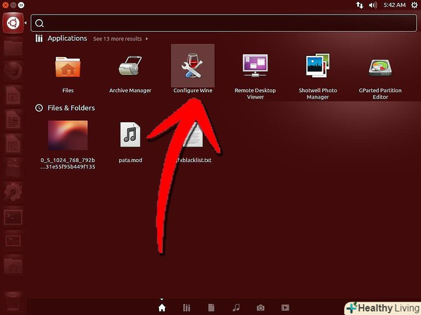Expand Applications results with arrow
The width and height of the screenshot is (421, 315).
click(x=147, y=39)
